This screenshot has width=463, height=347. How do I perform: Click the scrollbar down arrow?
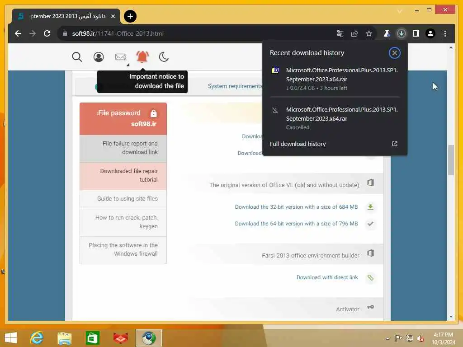pos(451,317)
